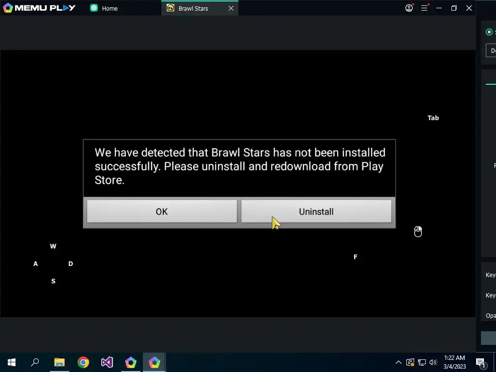Screen dimensions: 496x372
Task: Click the F key mapping marker
Action: (x=355, y=257)
